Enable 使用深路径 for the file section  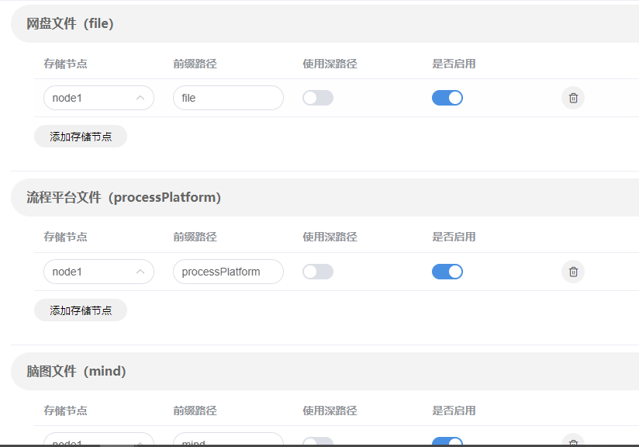click(x=318, y=98)
